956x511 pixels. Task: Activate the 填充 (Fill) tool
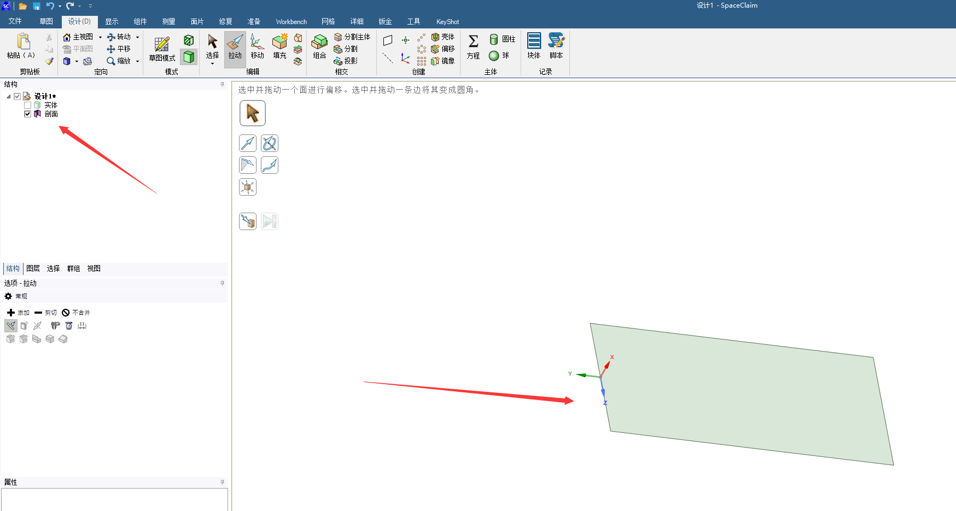coord(279,47)
